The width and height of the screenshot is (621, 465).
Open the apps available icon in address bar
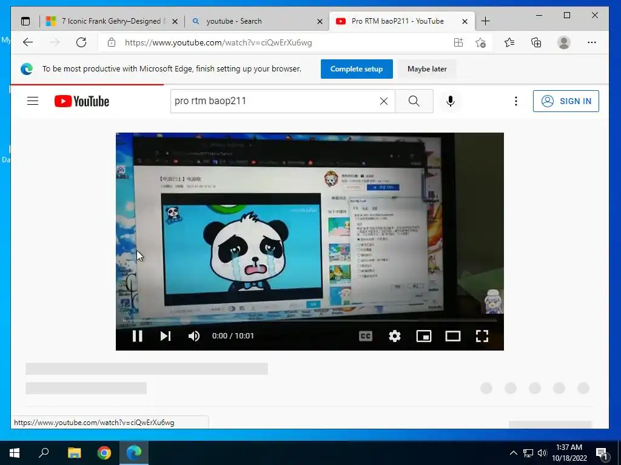(458, 42)
